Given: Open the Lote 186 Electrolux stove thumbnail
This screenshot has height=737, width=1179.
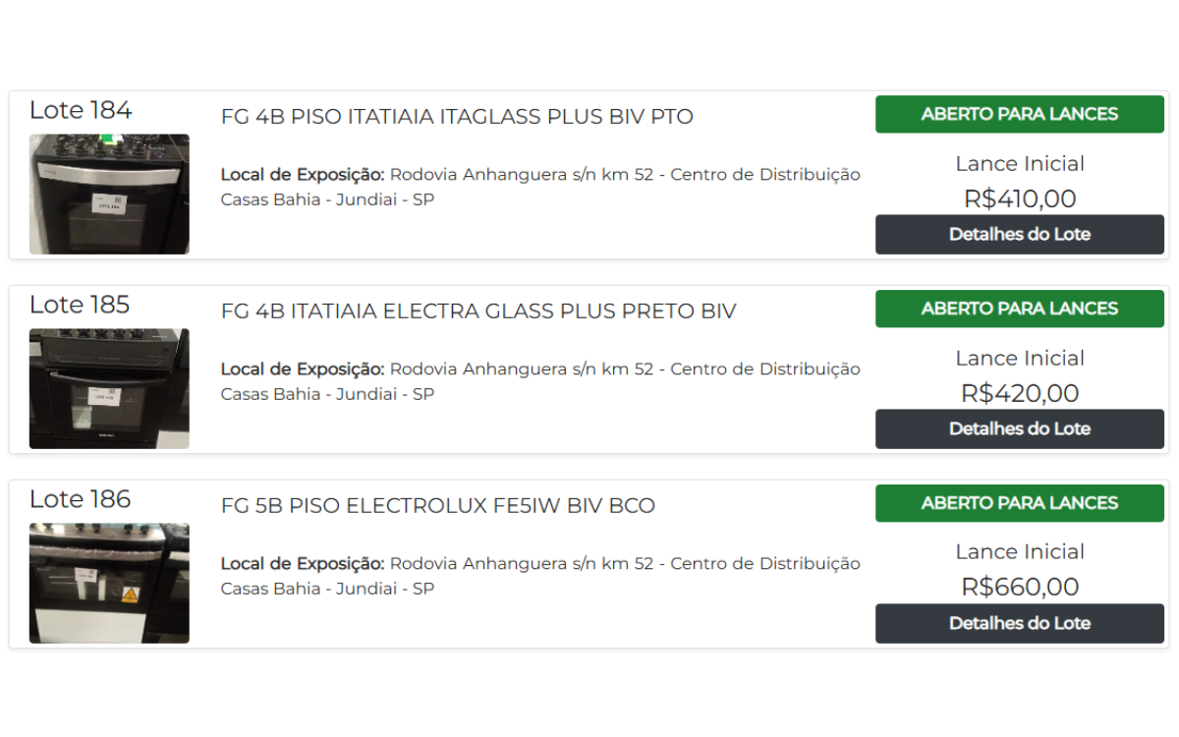Looking at the screenshot, I should point(109,584).
